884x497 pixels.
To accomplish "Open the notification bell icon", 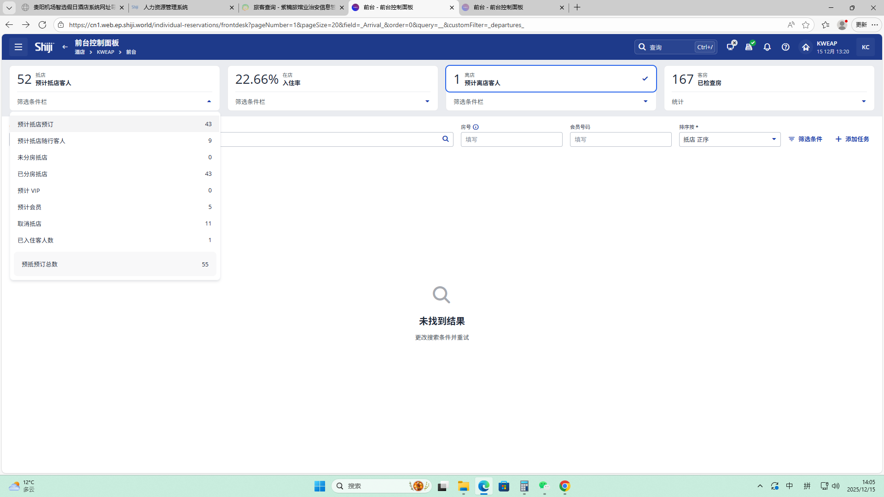I will (767, 47).
